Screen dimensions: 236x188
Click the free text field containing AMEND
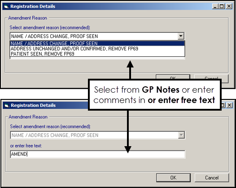[x=97, y=154]
